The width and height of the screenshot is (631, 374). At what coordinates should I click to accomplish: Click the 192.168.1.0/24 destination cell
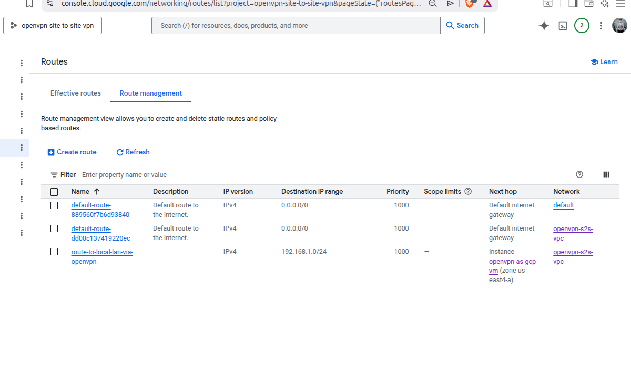point(304,252)
